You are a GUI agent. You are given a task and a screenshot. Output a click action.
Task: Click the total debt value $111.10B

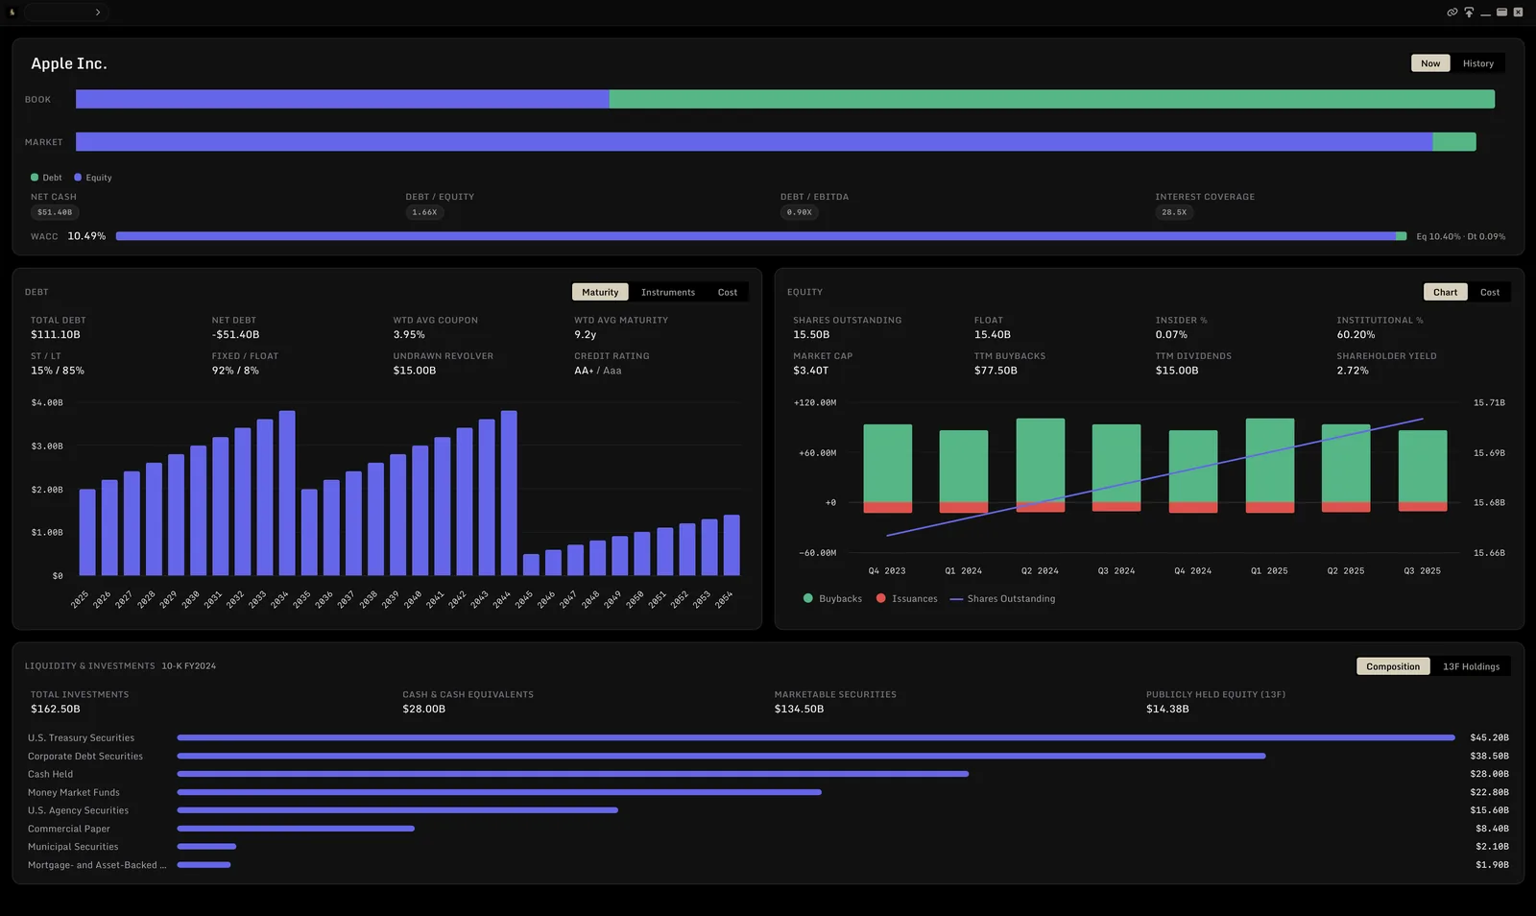pyautogui.click(x=56, y=335)
